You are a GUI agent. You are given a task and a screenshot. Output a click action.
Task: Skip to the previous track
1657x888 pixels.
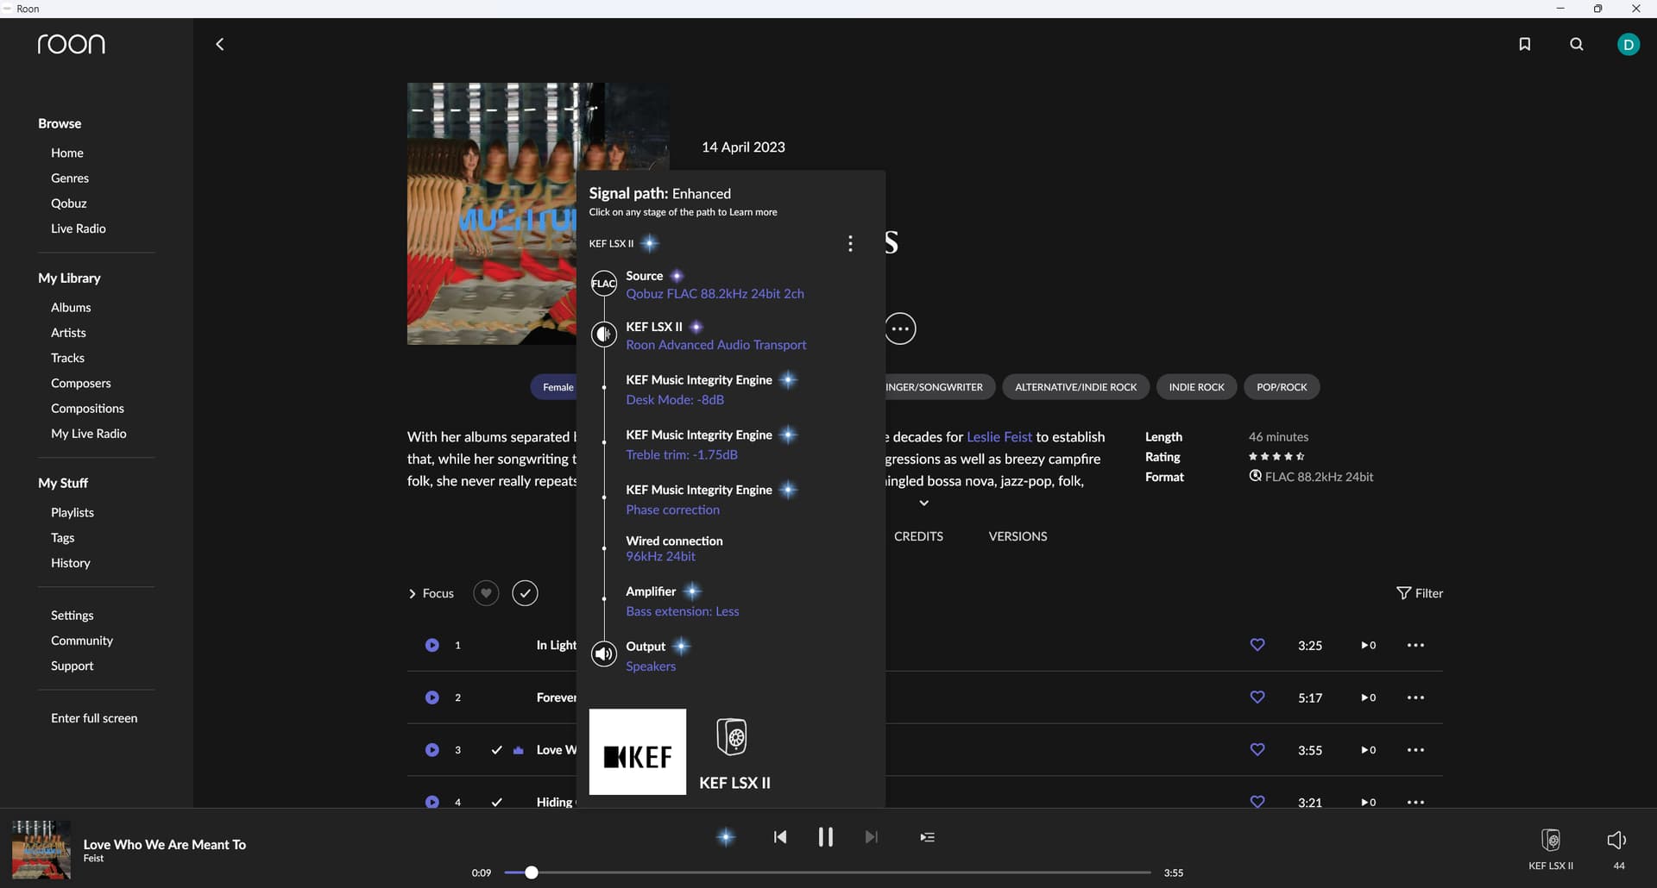[780, 837]
